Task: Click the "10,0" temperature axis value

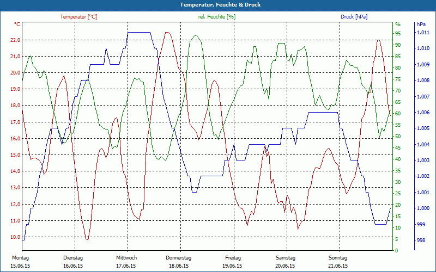Action: [16, 237]
